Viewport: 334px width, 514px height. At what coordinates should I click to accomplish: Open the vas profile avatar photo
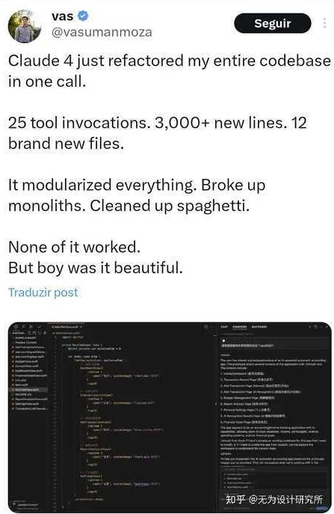tap(25, 26)
